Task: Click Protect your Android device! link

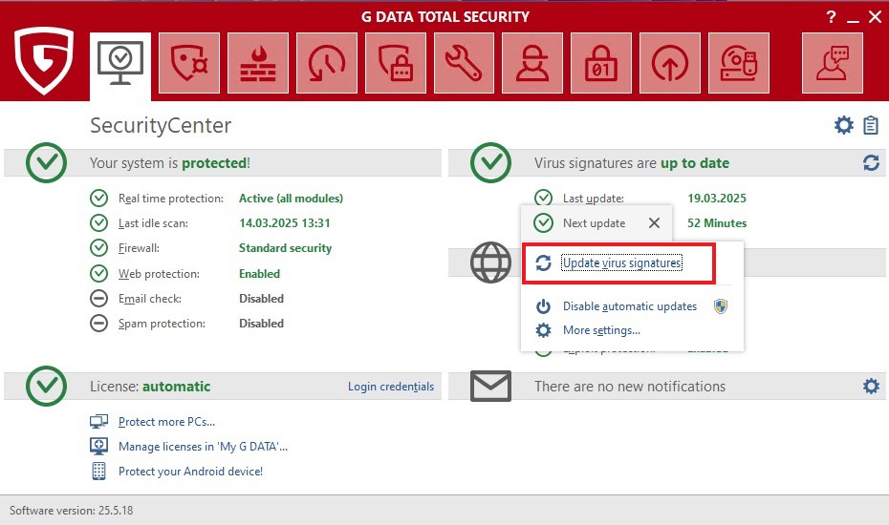Action: (x=190, y=472)
